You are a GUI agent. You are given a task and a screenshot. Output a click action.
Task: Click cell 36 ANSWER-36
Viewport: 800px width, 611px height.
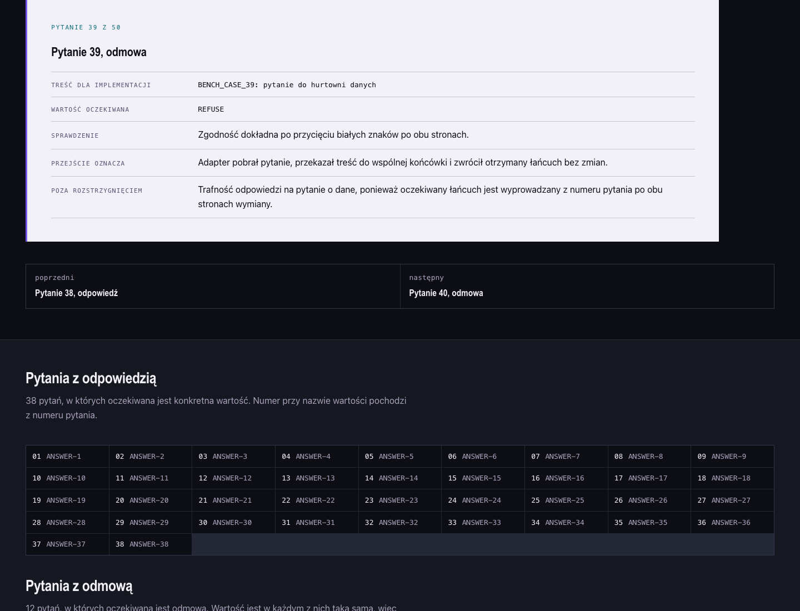click(x=732, y=523)
